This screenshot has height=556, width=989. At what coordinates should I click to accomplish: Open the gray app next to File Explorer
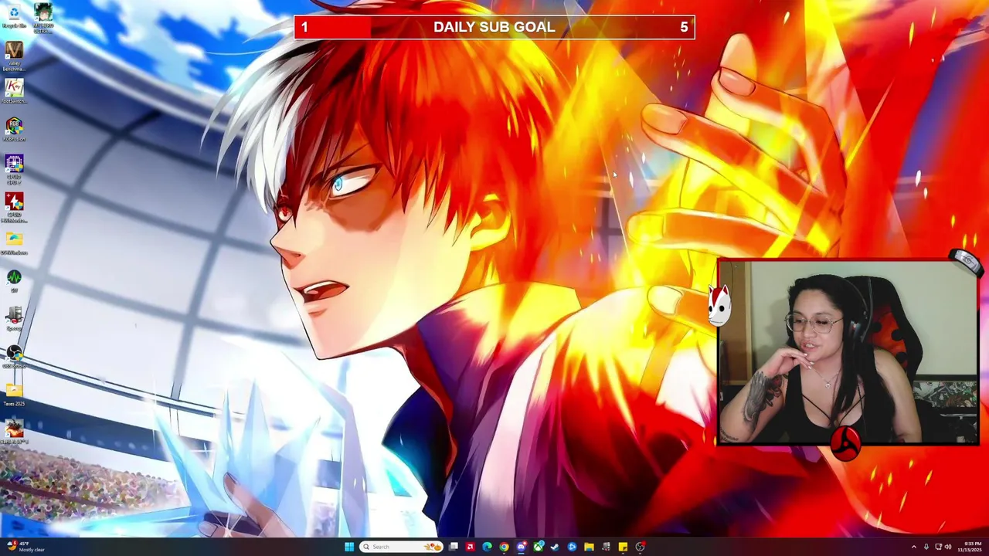tap(606, 547)
